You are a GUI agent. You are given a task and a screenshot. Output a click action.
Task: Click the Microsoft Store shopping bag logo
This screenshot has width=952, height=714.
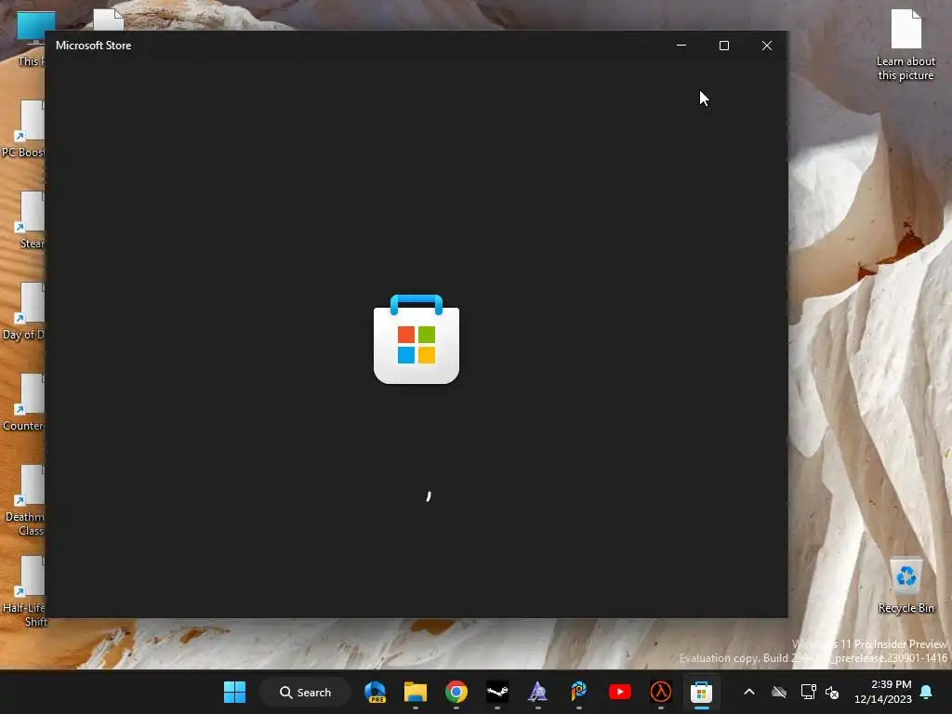[416, 339]
